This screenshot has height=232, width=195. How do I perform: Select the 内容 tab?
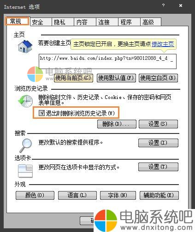click(x=85, y=22)
